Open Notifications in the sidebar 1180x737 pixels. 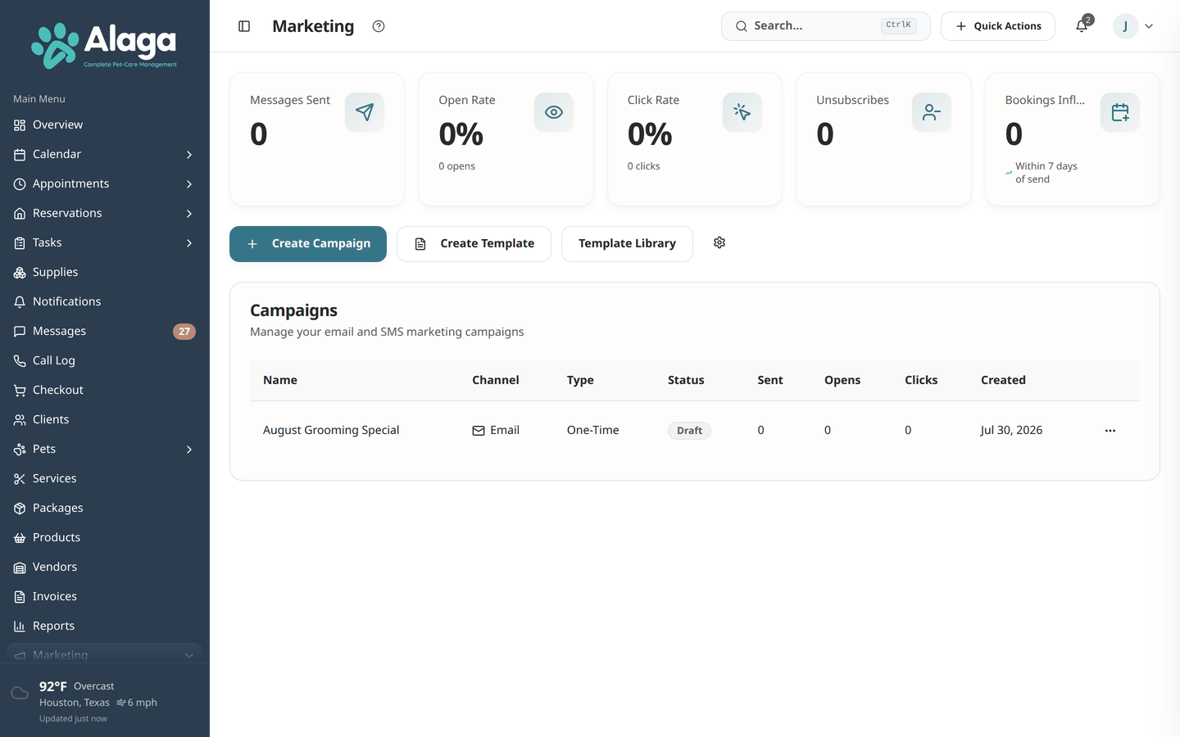coord(105,302)
